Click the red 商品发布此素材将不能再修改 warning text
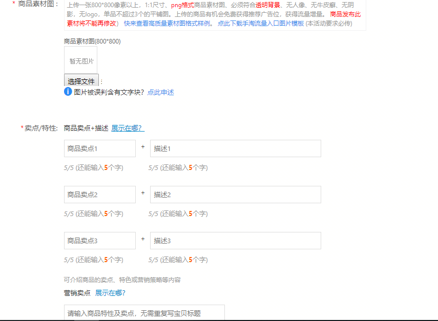This screenshot has height=321, width=438. [214, 19]
